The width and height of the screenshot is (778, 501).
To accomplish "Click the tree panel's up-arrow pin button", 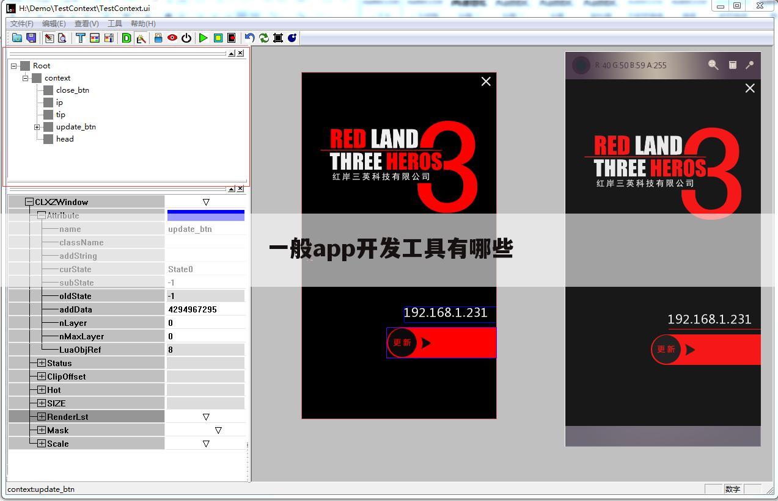I will click(232, 53).
